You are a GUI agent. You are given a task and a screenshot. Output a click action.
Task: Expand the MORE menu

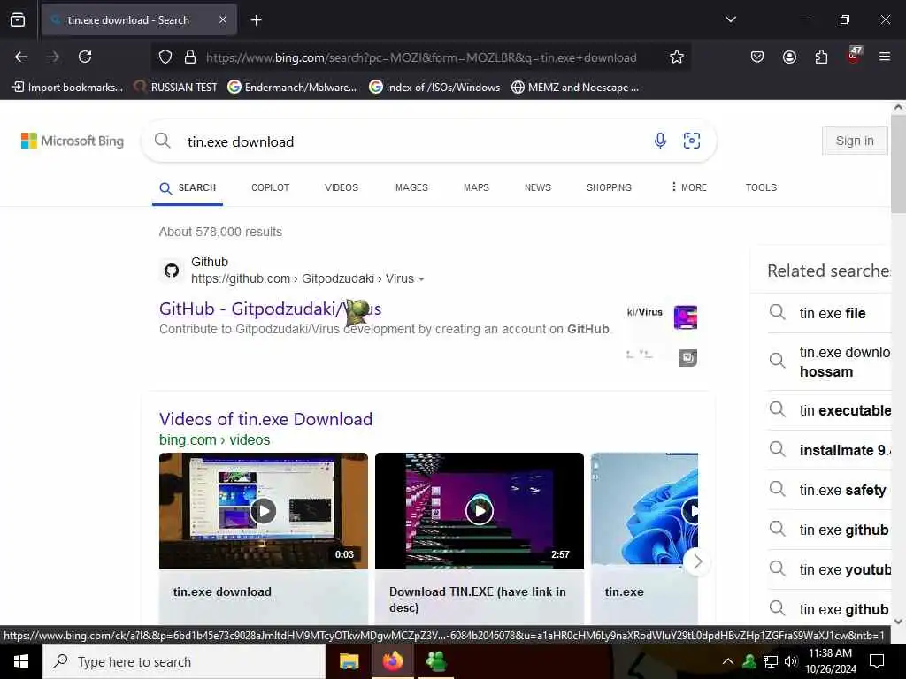688,187
